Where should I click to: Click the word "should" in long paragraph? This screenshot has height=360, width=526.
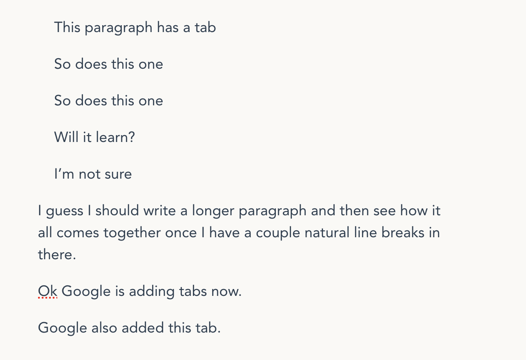(x=117, y=211)
